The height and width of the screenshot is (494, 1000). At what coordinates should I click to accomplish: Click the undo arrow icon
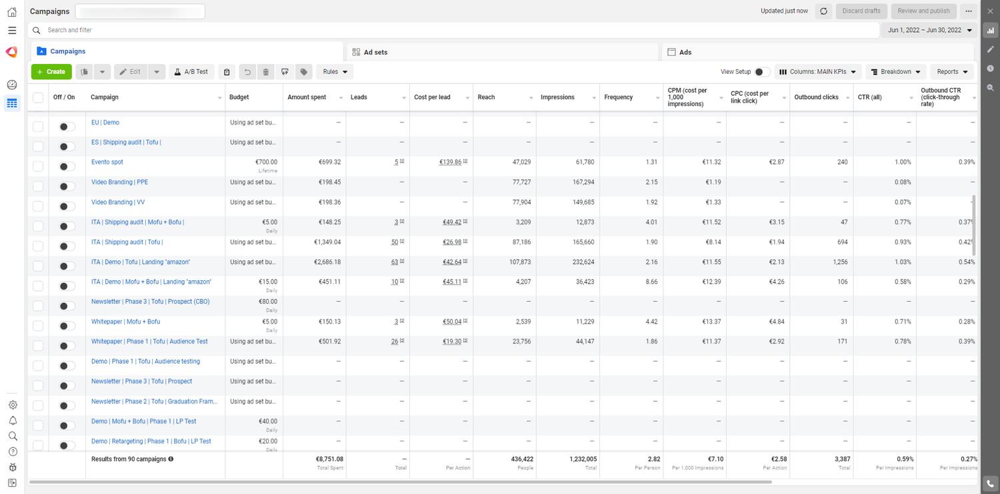pyautogui.click(x=247, y=72)
